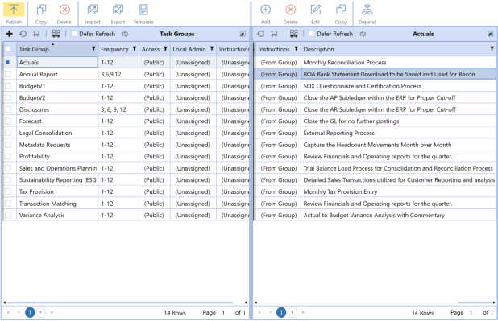Click Task Groups page number field

click(x=223, y=313)
